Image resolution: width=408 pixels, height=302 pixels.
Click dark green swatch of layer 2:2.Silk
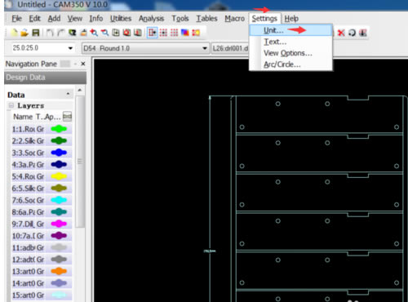59,140
